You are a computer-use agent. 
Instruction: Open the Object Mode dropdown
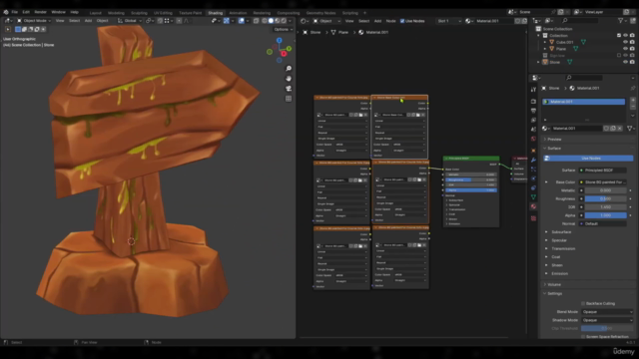34,21
